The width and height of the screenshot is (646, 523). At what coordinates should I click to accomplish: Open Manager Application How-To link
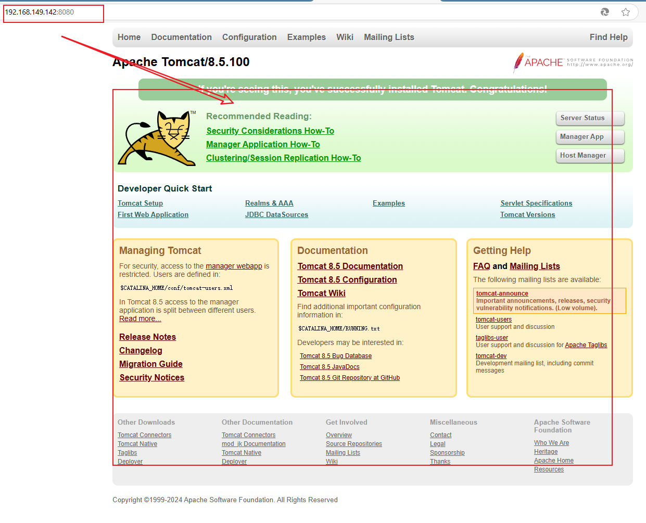coord(263,144)
